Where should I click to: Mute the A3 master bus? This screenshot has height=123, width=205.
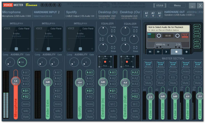(173, 83)
